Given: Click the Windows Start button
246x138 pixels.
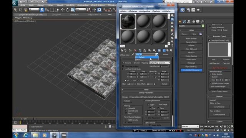Looking at the screenshot, I should pyautogui.click(x=16, y=135).
